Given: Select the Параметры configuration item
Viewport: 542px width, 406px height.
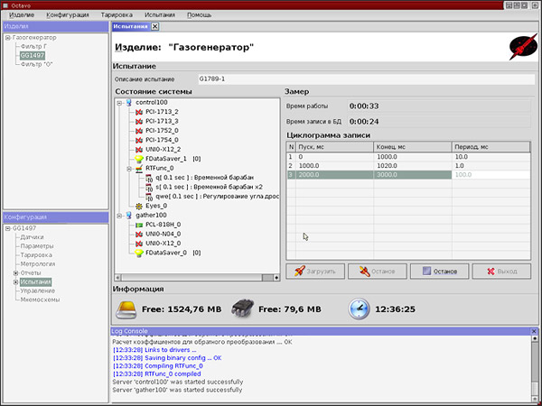Looking at the screenshot, I should 37,246.
